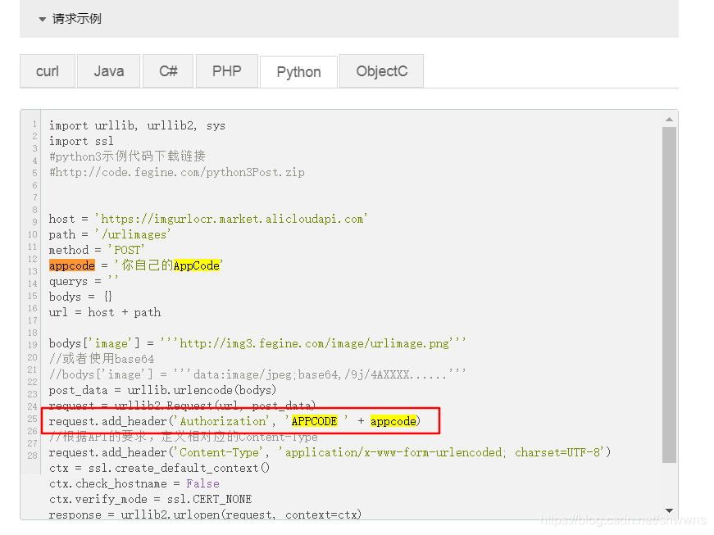Screen dimensions: 714x535
Task: Click the urllib2.Request(url, post_data) line
Action: [x=182, y=405]
